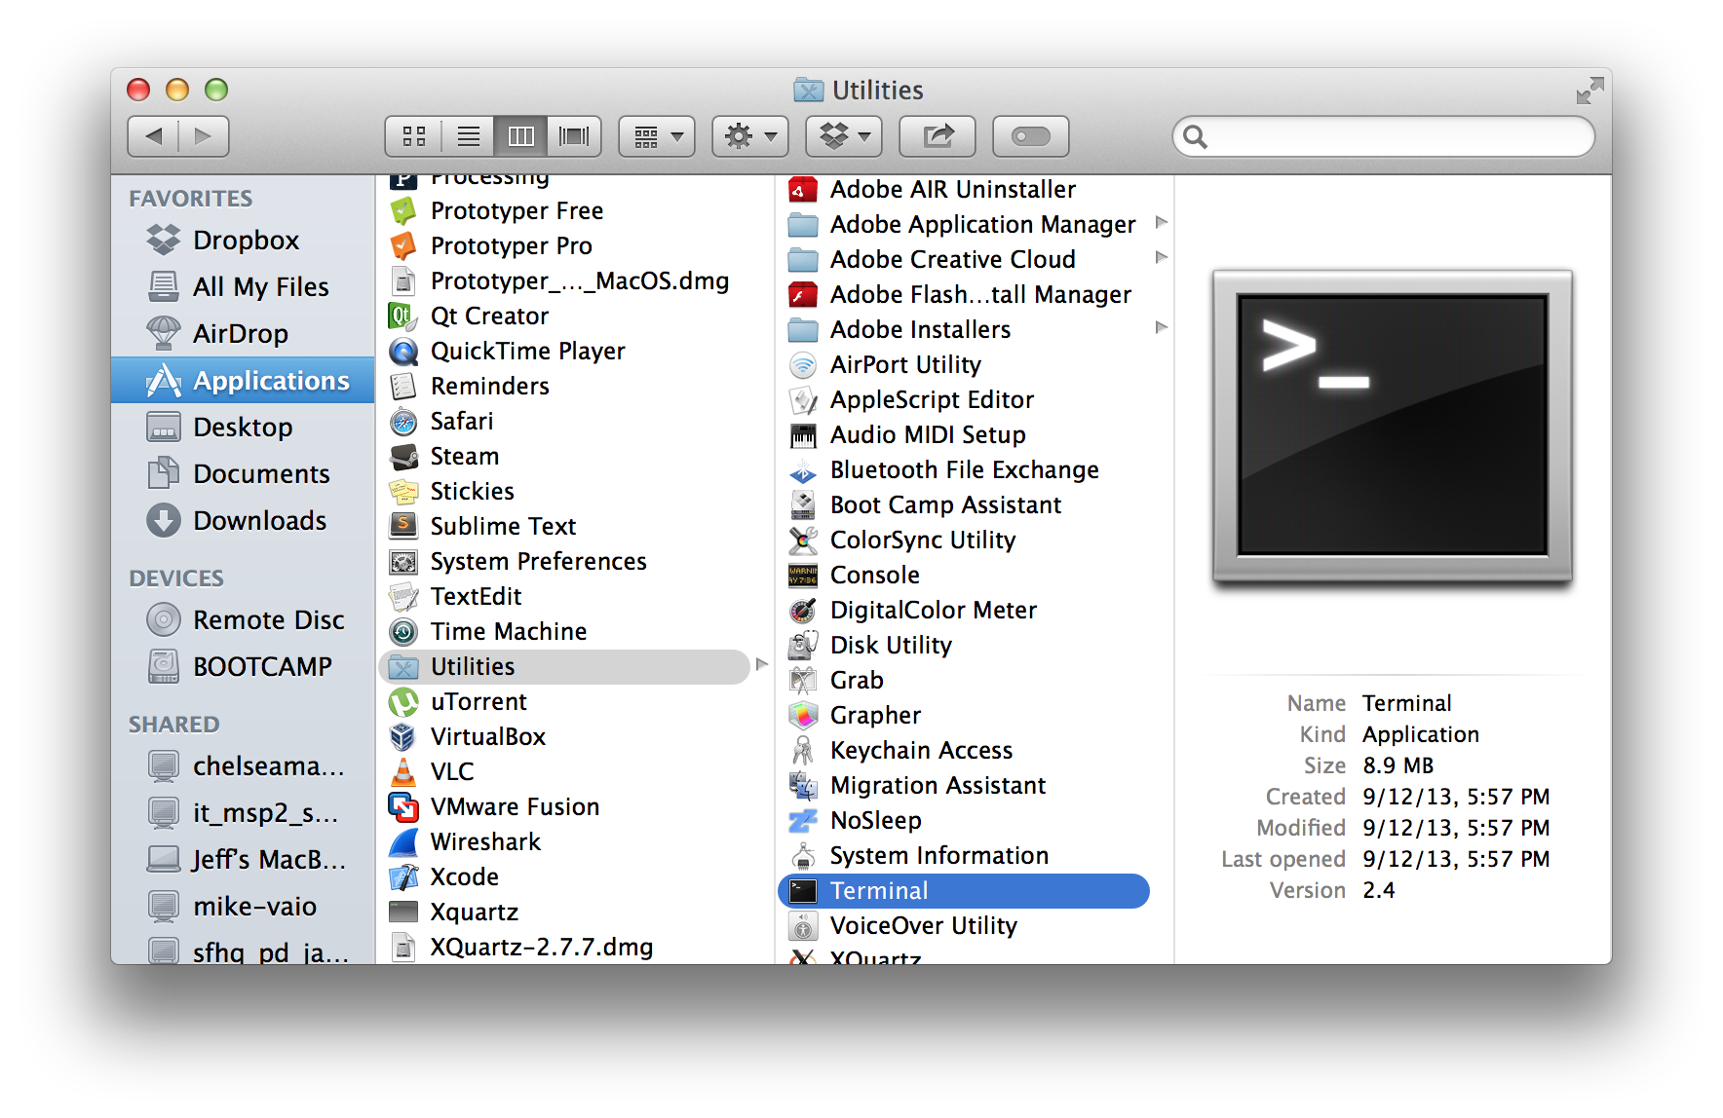Image resolution: width=1723 pixels, height=1118 pixels.
Task: Enter full screen with the corner arrows
Action: tap(1589, 91)
